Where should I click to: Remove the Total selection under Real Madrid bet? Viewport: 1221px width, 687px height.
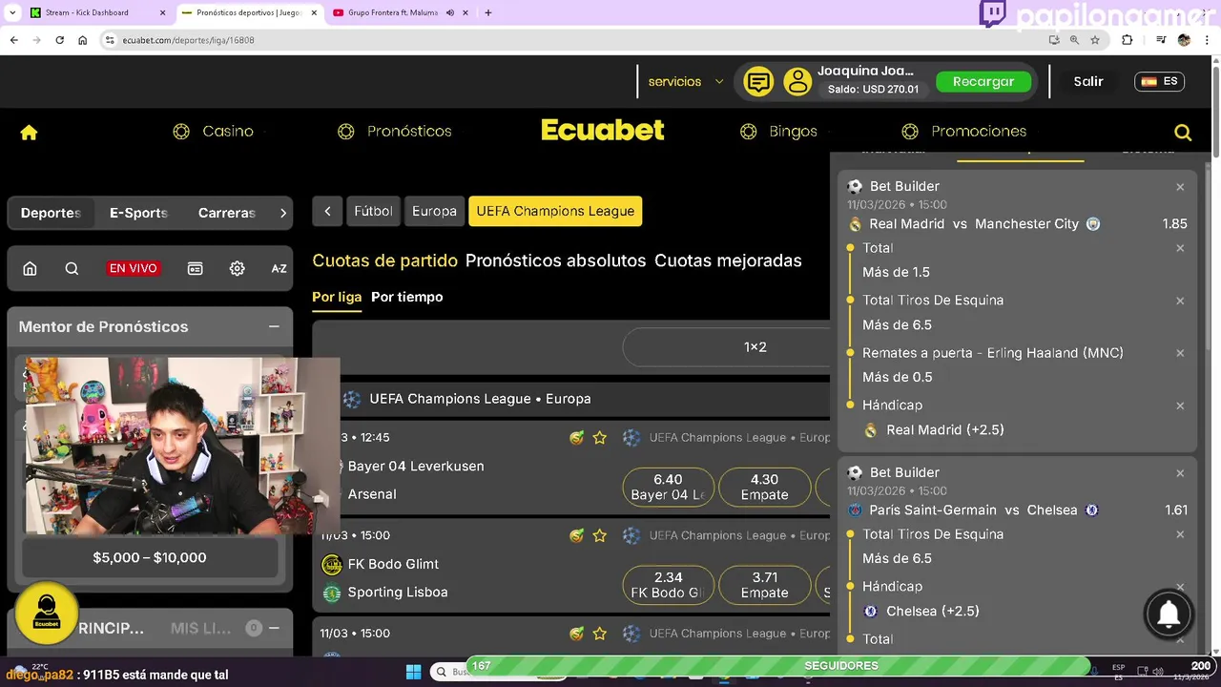(x=1180, y=248)
